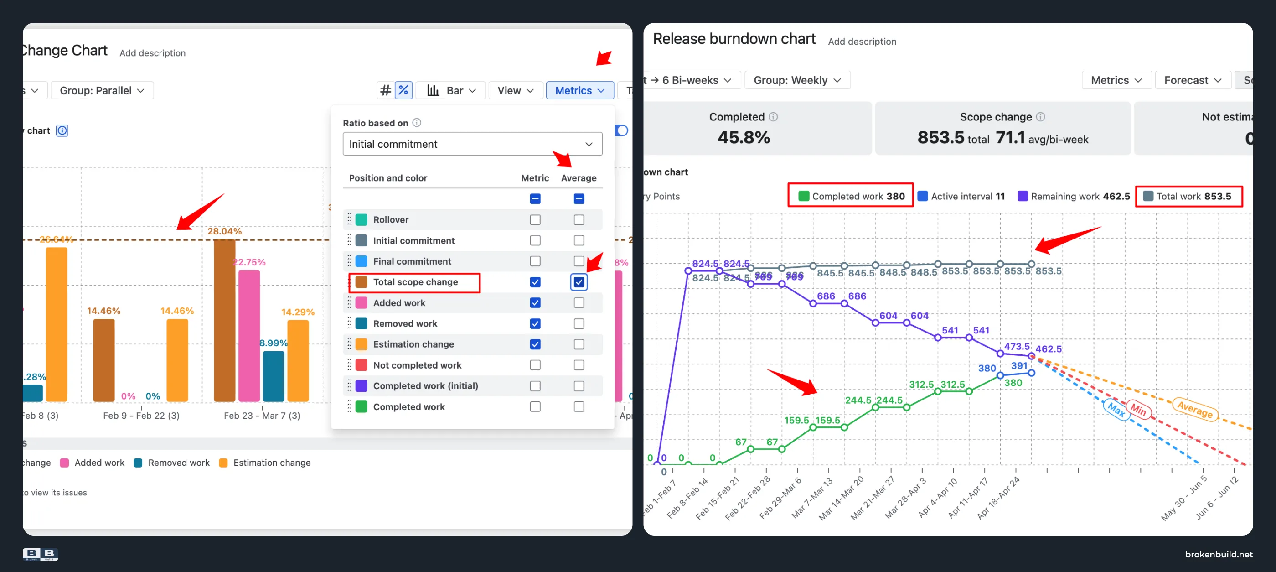Click the Metric column header
Image resolution: width=1276 pixels, height=572 pixels.
(x=535, y=177)
